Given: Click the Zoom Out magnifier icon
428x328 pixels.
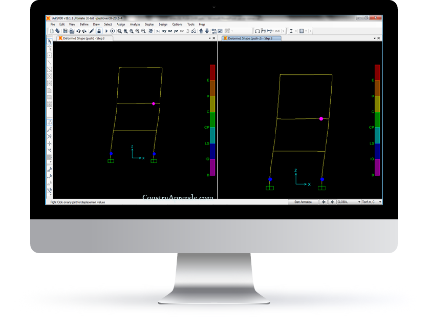Looking at the screenshot, I should (143, 31).
